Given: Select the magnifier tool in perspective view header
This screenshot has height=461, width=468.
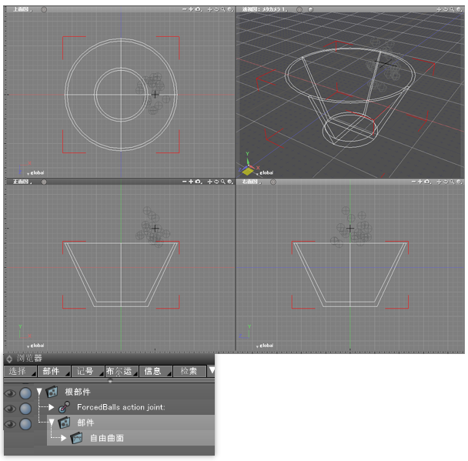Looking at the screenshot, I should pyautogui.click(x=452, y=9).
